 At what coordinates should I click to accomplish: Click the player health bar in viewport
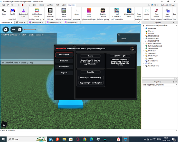30,29
